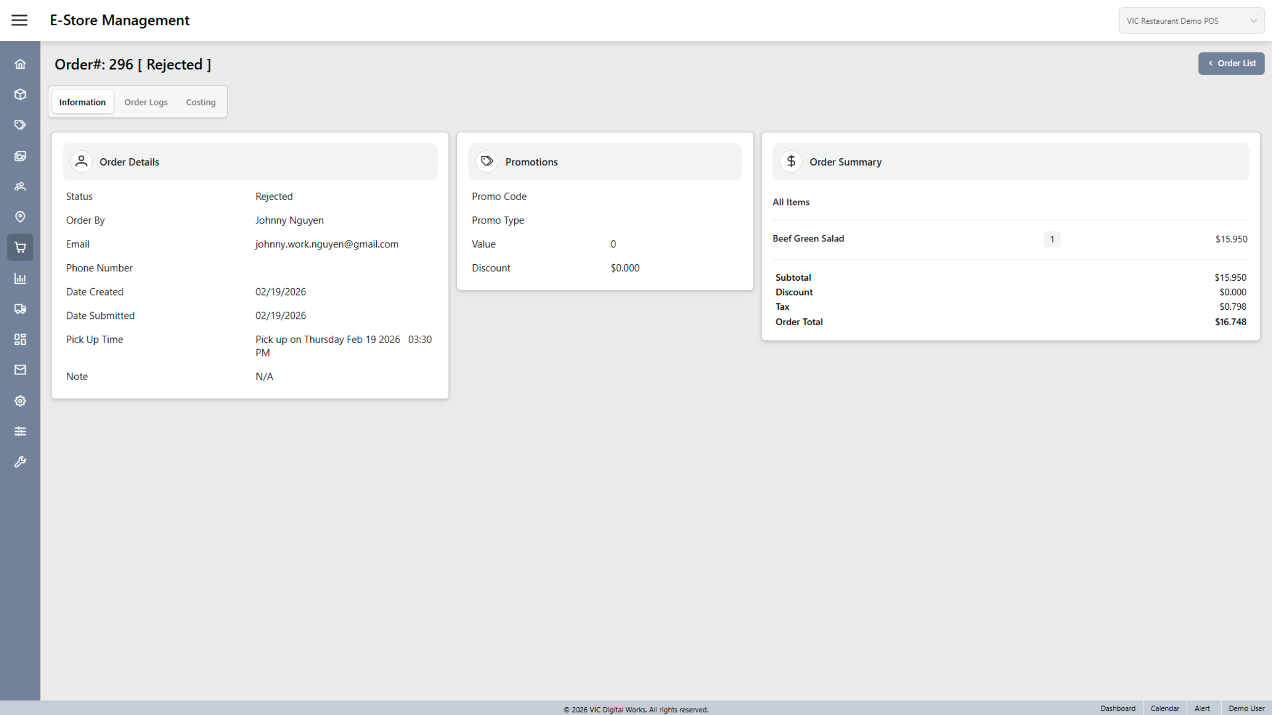Go back to Order List
The image size is (1272, 715).
(x=1231, y=64)
